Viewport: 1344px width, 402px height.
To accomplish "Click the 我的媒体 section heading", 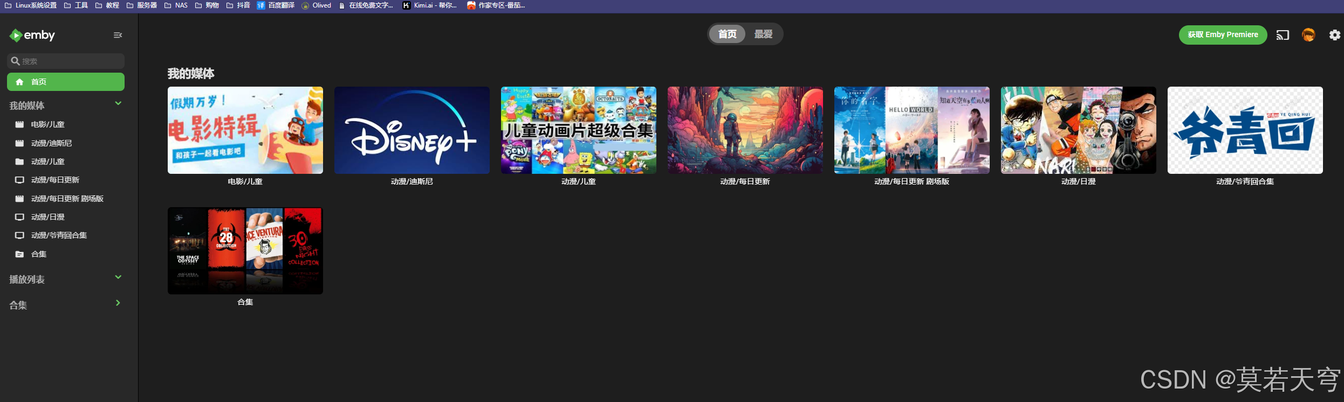I will click(x=191, y=73).
